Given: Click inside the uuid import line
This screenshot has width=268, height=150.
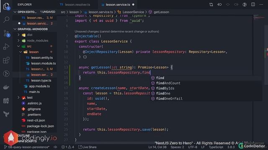Looking at the screenshot, I should (109, 21).
